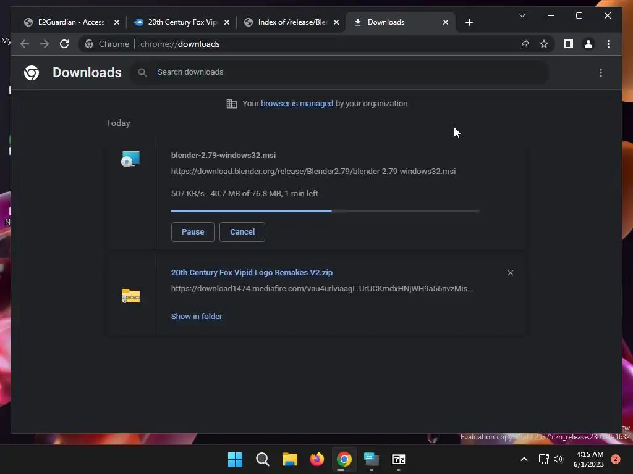Open the browser is managed link
The height and width of the screenshot is (474, 633).
click(x=297, y=104)
